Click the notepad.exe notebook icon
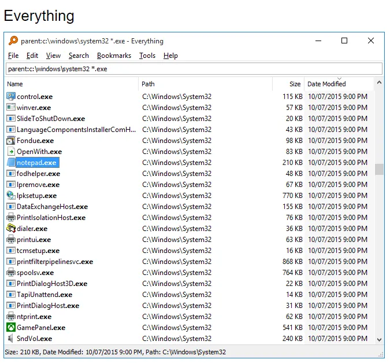The image size is (390, 363). [11, 163]
